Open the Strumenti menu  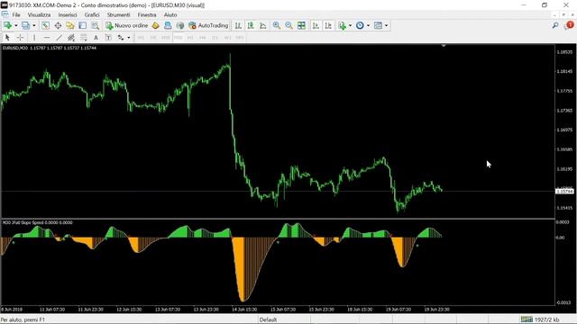pyautogui.click(x=118, y=14)
